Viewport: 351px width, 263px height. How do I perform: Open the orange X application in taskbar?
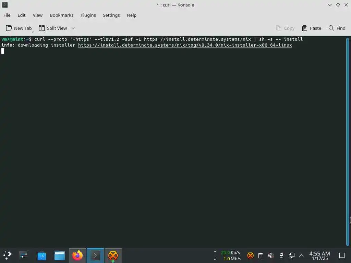113,255
